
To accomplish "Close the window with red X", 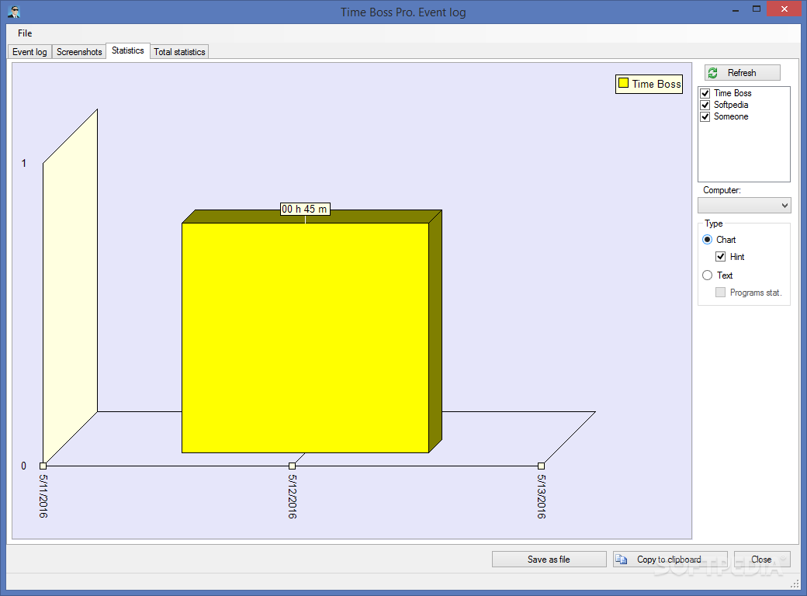I will [784, 9].
